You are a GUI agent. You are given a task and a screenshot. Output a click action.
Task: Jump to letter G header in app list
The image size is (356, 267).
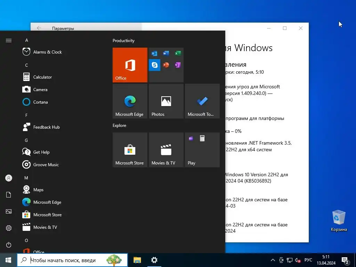[x=26, y=140]
